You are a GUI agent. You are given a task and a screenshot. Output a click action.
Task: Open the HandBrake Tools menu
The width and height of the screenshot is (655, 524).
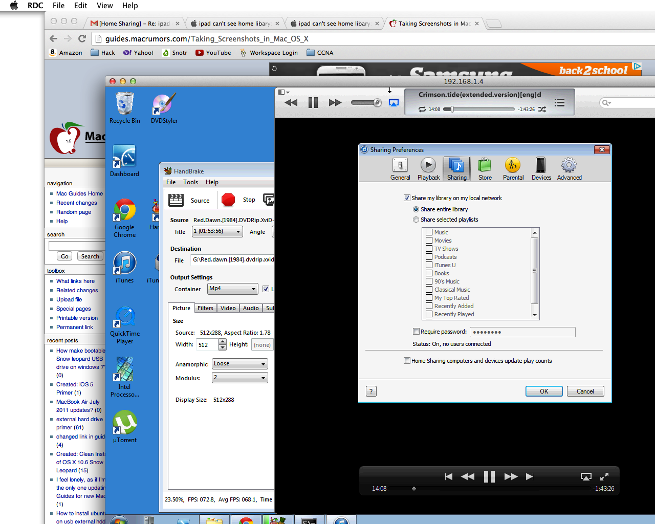pos(190,182)
